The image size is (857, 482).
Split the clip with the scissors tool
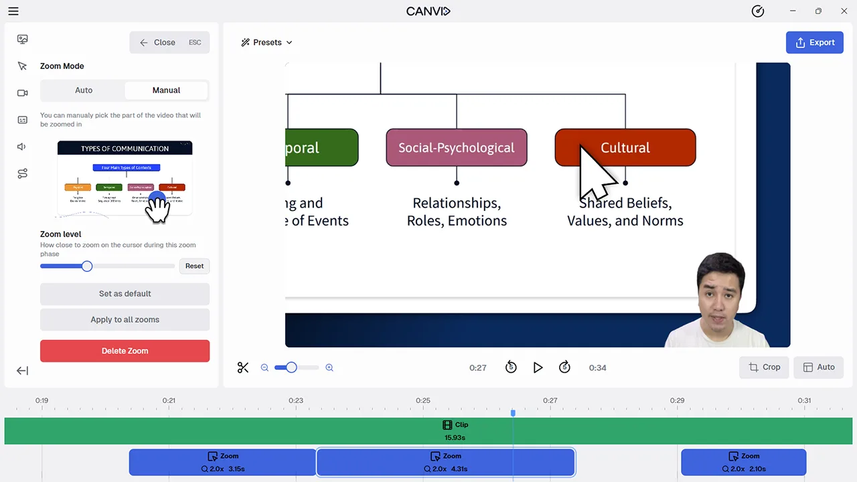[x=243, y=367]
